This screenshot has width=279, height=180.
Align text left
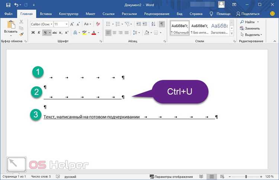108,32
